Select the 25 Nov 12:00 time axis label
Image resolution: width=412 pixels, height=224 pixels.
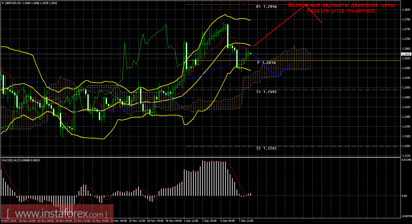pos(137,221)
